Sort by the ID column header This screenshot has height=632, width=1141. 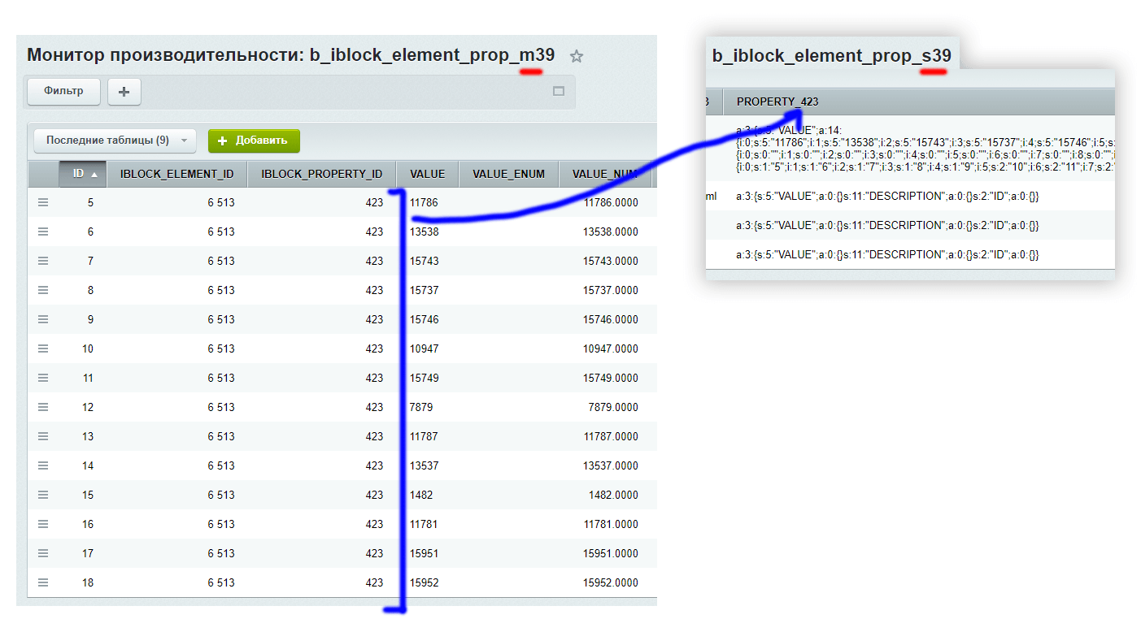point(83,174)
